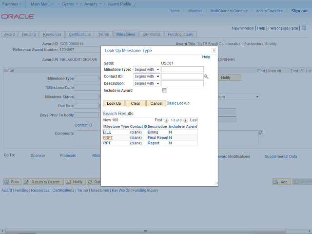Click the Milestone Type search input field

point(182,69)
